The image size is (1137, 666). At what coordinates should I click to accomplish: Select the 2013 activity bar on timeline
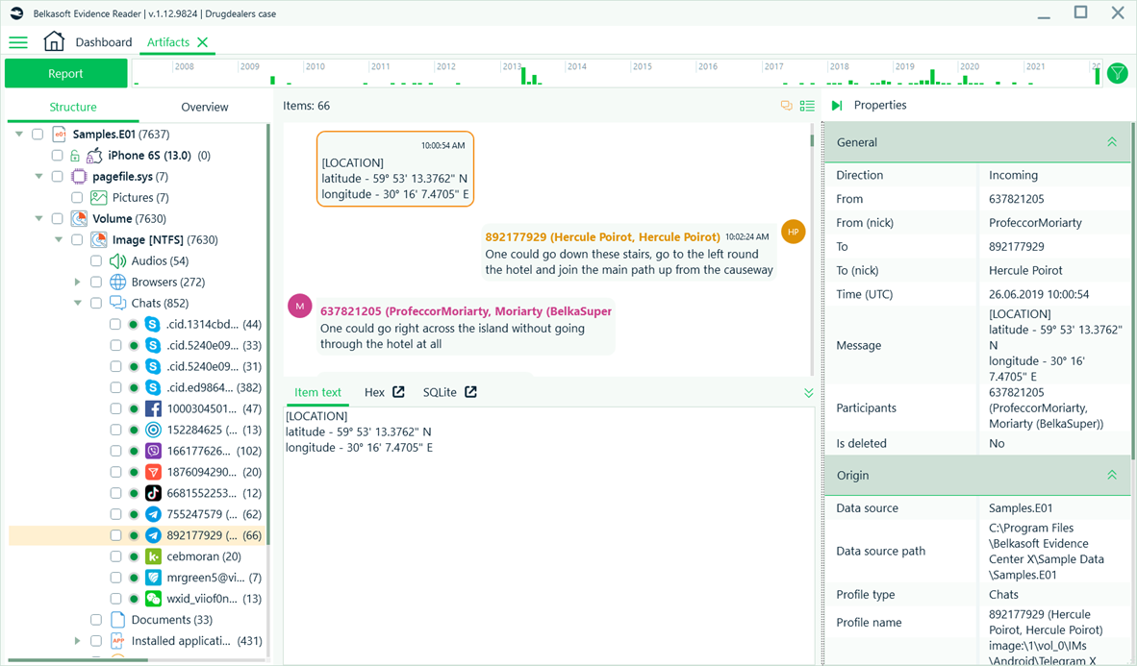tap(524, 75)
